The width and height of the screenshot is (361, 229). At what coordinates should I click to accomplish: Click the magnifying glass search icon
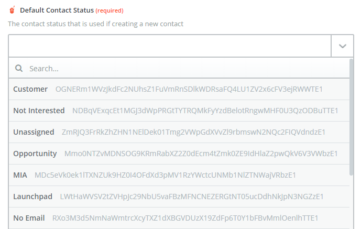tap(19, 68)
